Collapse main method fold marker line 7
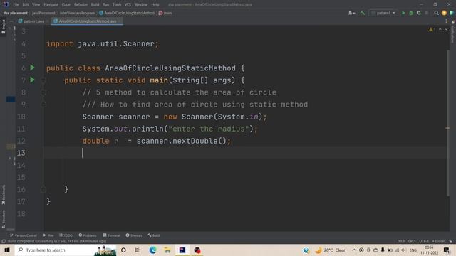The image size is (456, 256). tap(43, 80)
